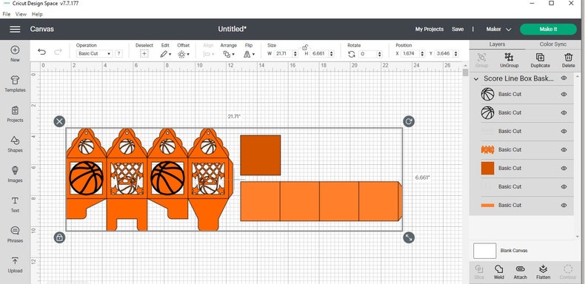
Task: Toggle visibility of Score Line Box group
Action: (x=564, y=78)
